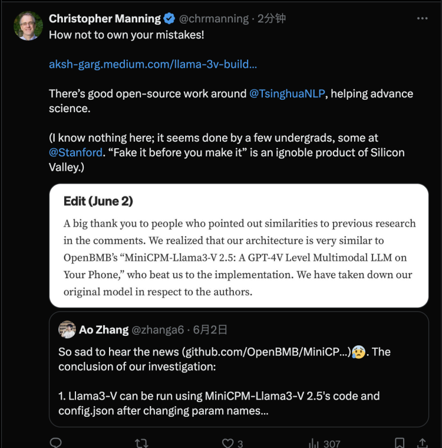Image resolution: width=442 pixels, height=448 pixels.
Task: Open the more options ellipsis menu
Action: tap(422, 18)
